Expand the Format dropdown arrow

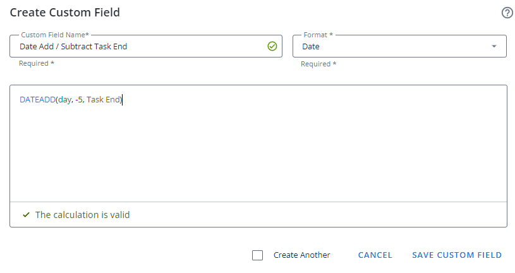(x=494, y=46)
